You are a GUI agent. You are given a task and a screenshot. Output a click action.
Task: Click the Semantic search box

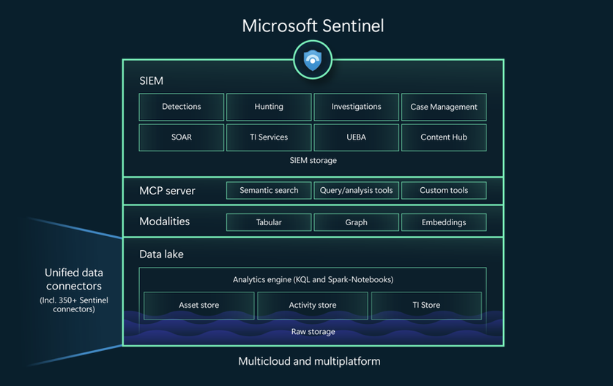tap(269, 191)
